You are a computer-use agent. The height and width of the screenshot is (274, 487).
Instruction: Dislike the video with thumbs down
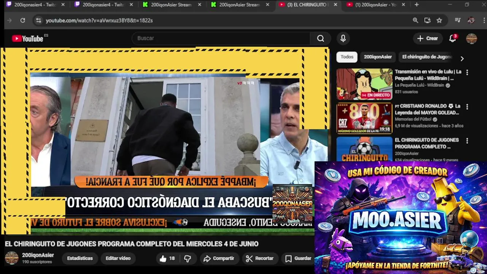point(188,258)
